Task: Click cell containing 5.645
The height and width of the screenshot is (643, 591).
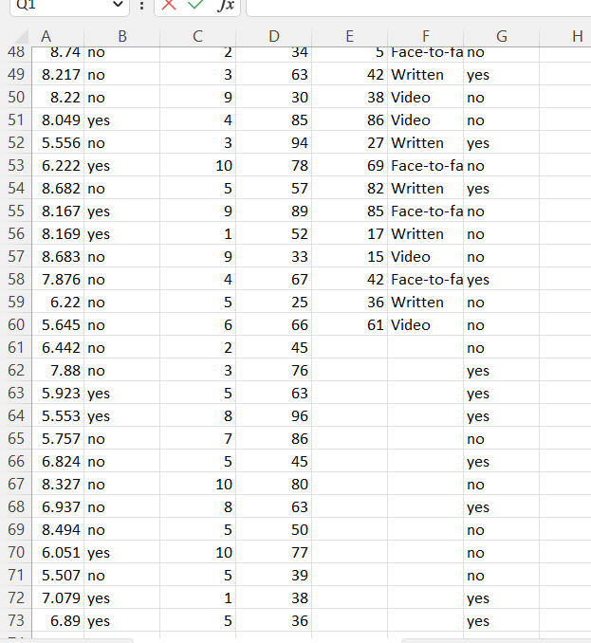Action: pos(58,324)
